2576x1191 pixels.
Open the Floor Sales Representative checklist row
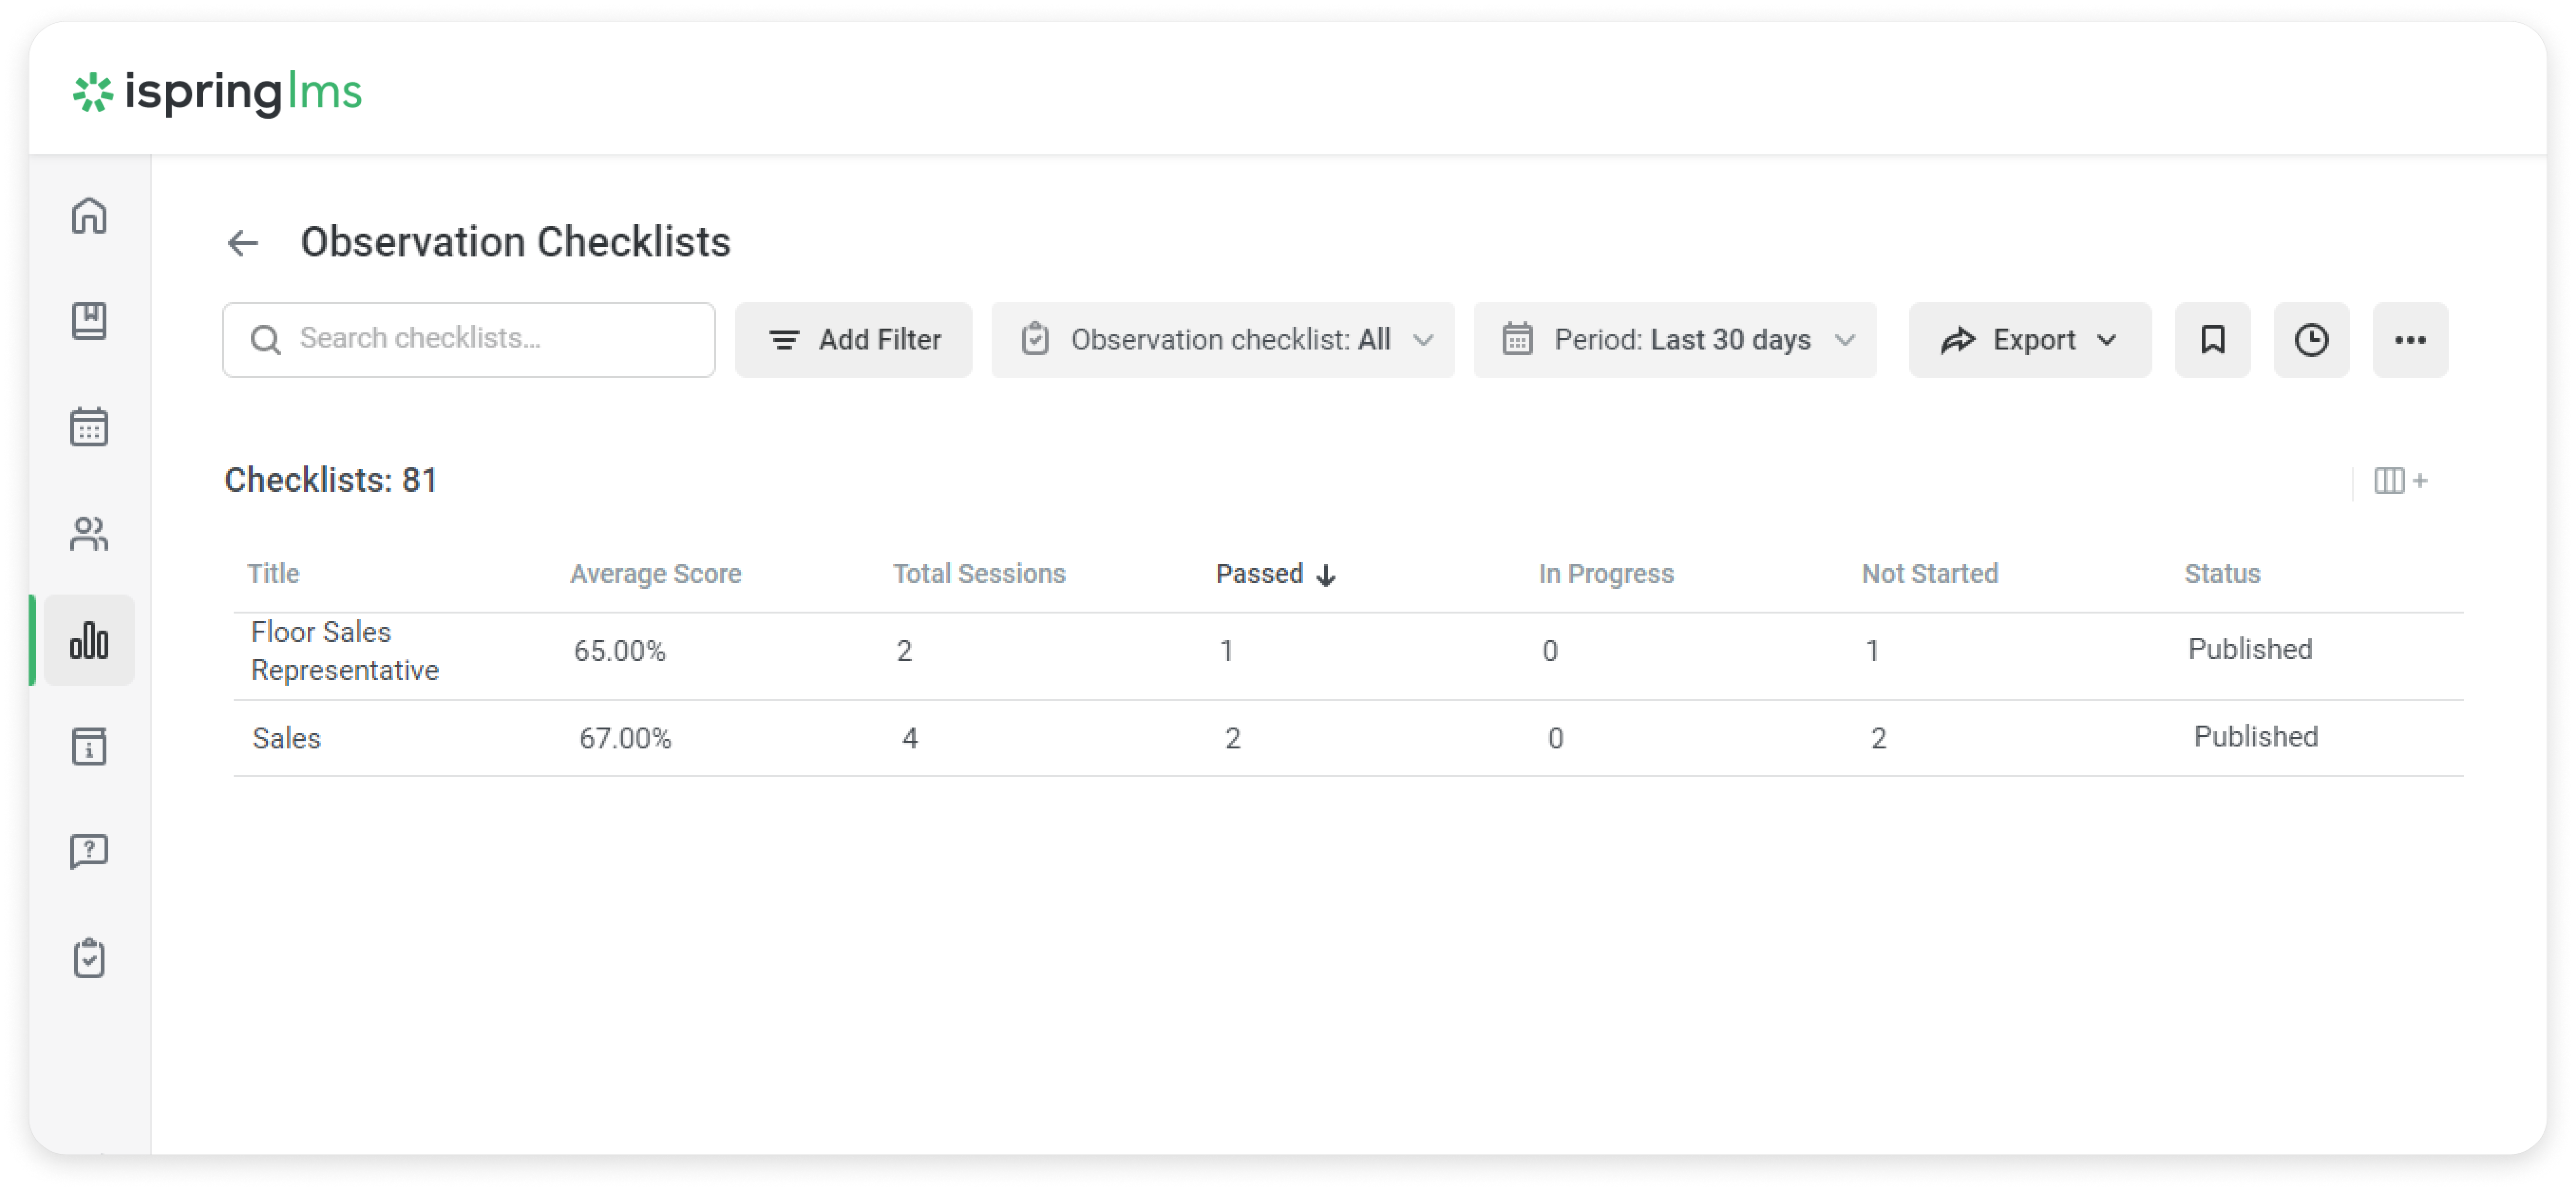pos(344,651)
